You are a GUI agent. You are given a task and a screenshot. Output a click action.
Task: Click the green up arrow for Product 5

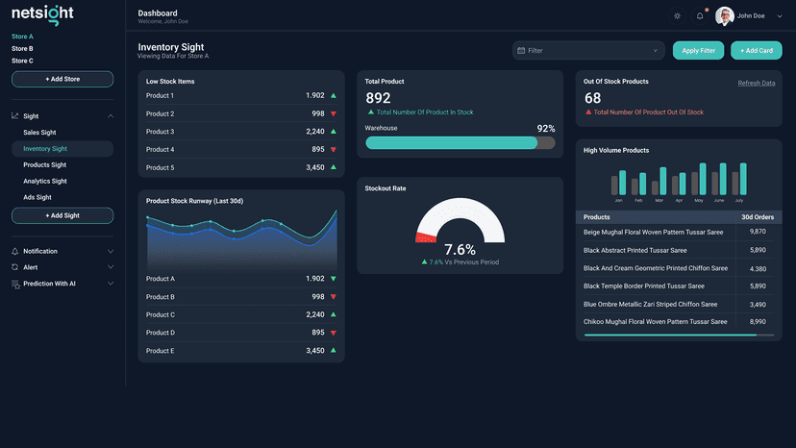pyautogui.click(x=334, y=167)
